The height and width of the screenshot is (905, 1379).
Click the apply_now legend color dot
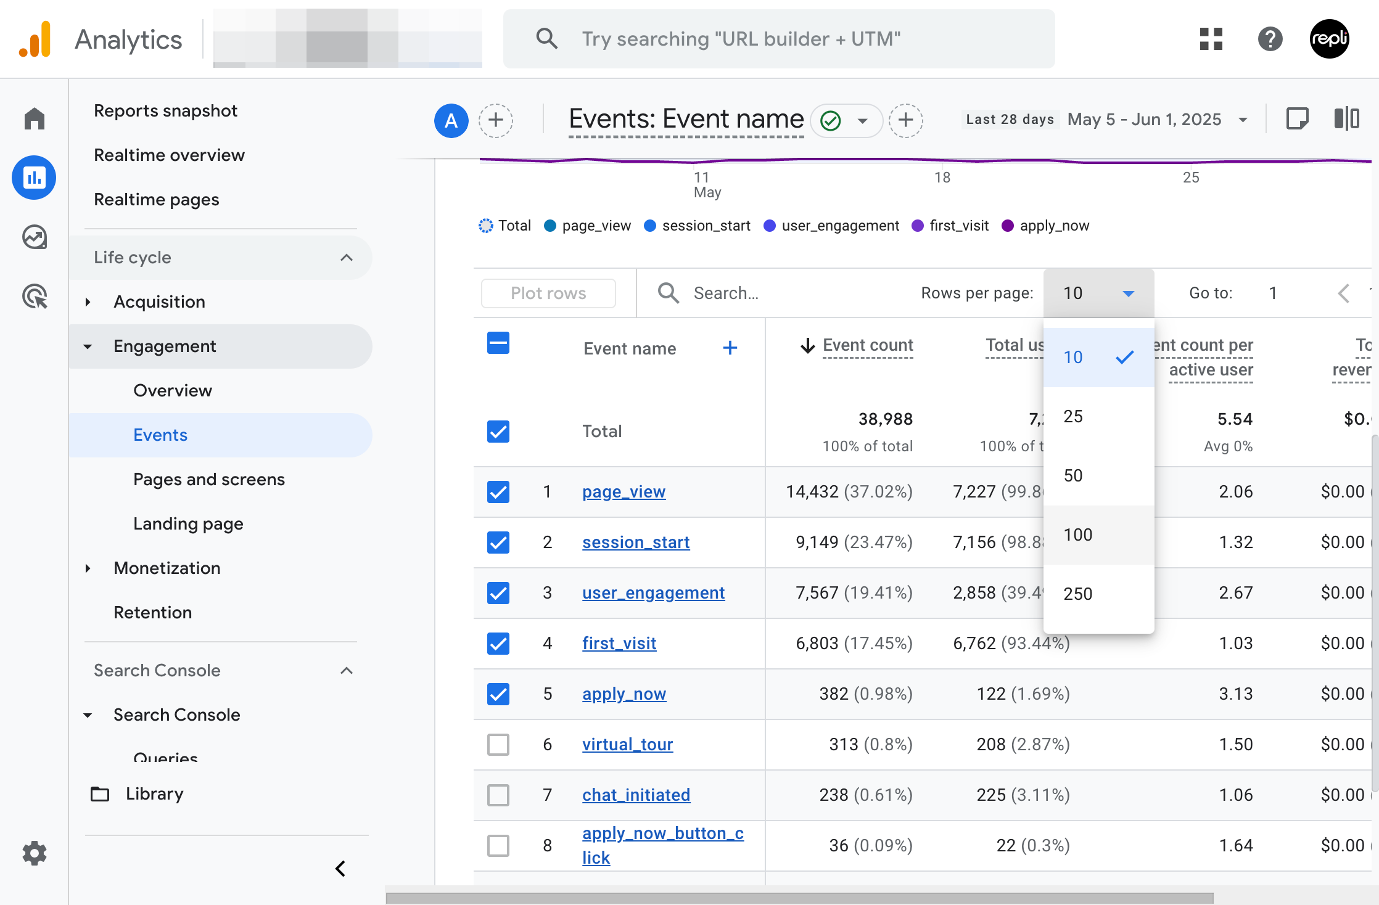[1008, 226]
